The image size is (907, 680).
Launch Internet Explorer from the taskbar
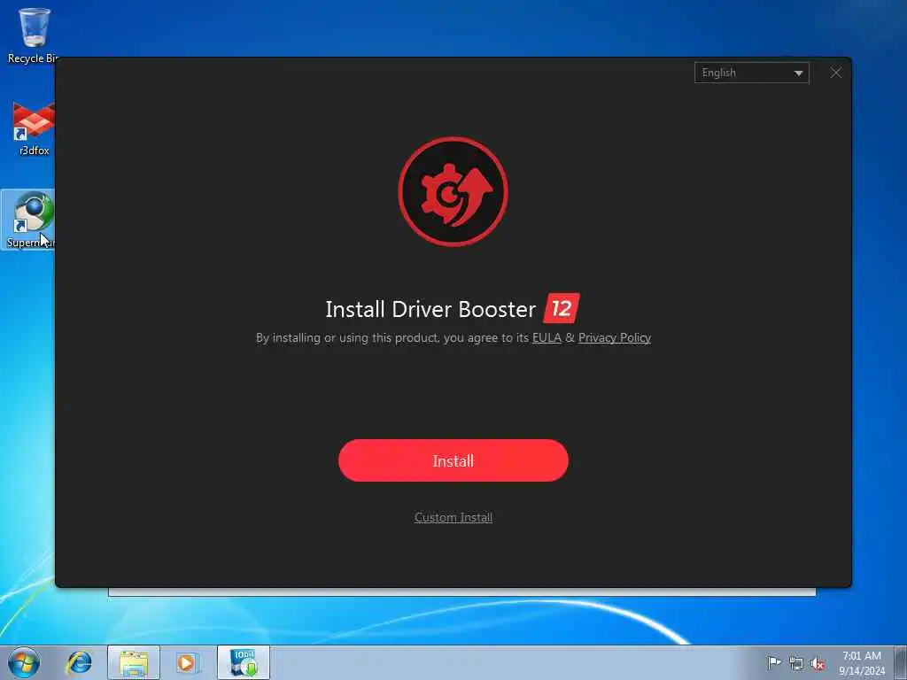79,662
